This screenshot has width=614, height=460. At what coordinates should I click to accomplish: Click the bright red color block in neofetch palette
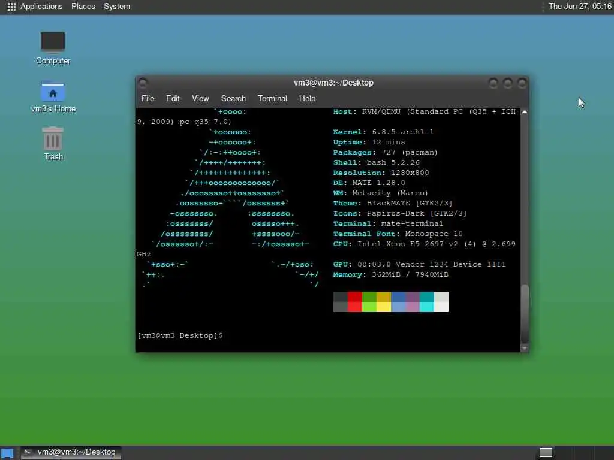355,307
